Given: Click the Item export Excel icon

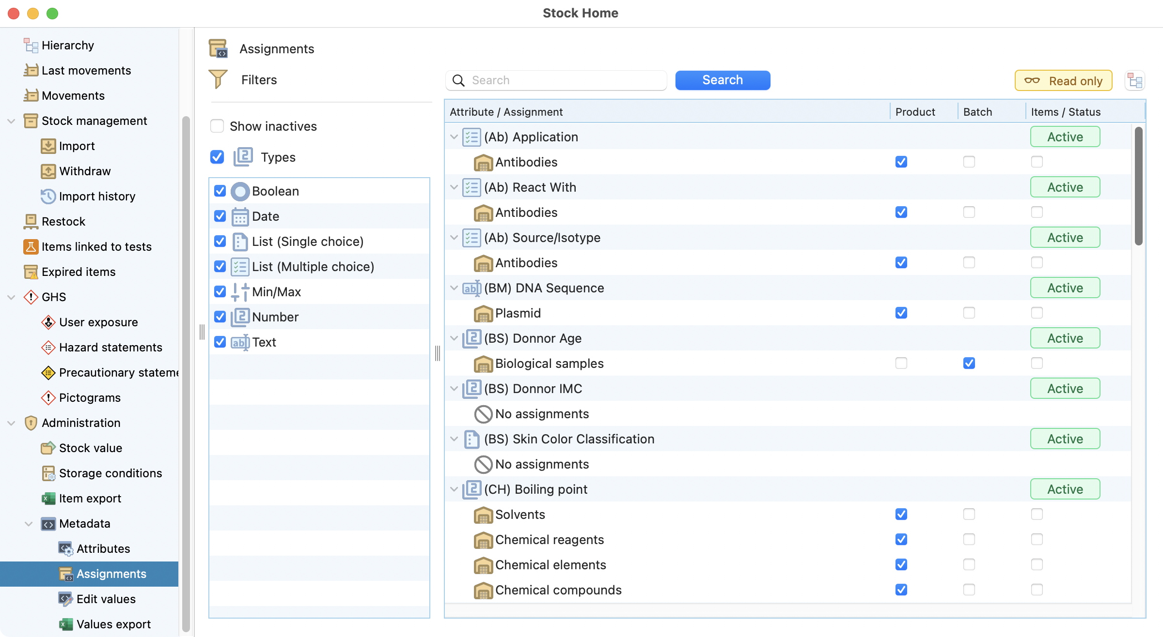Looking at the screenshot, I should click(48, 498).
